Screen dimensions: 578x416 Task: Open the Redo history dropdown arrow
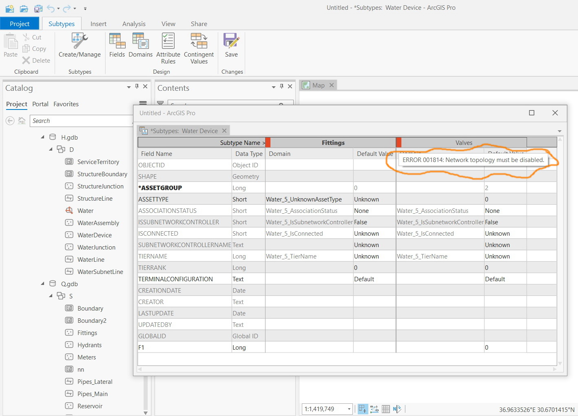tap(75, 9)
